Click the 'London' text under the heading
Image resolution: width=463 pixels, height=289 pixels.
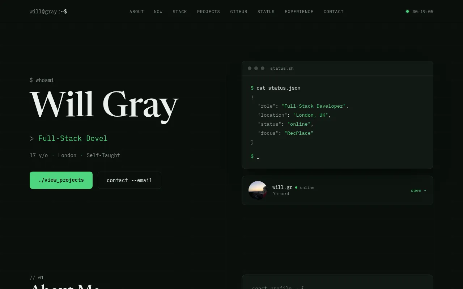pos(67,155)
